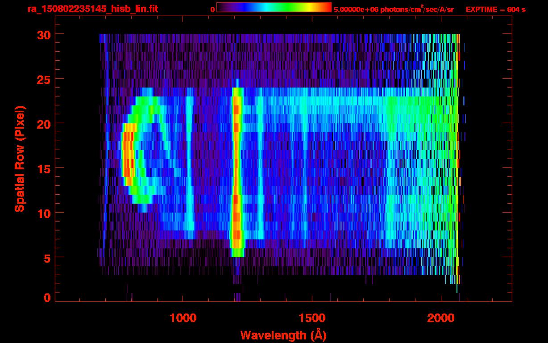Click the 1000 wavelength tick label
This screenshot has width=548, height=343.
183,318
